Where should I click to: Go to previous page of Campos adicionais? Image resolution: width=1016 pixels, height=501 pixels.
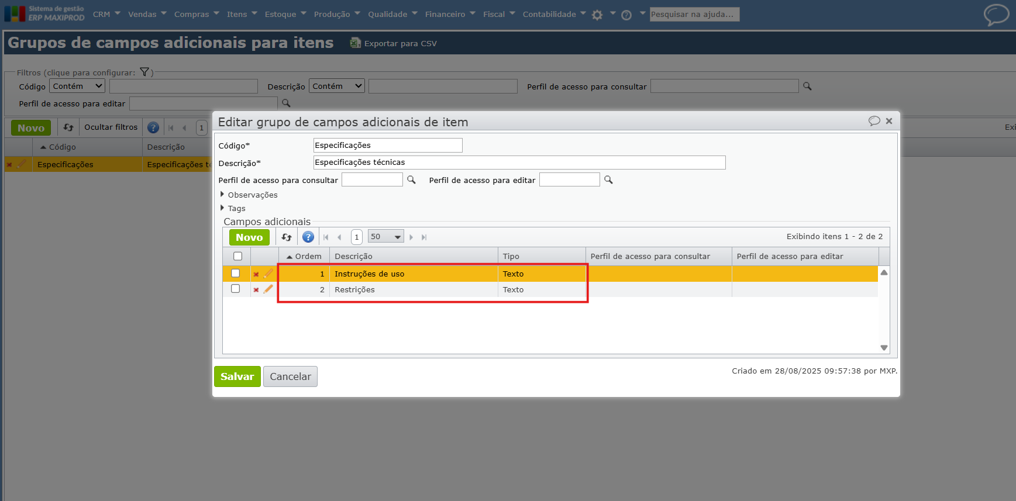(339, 237)
